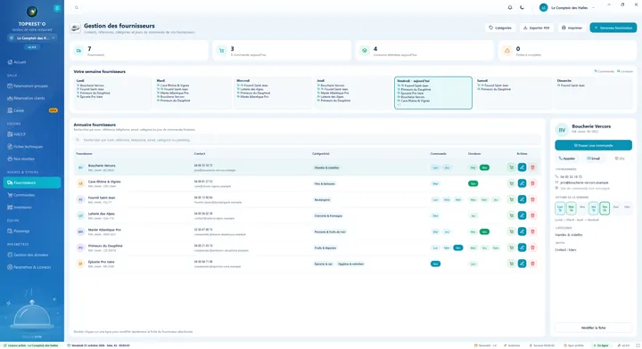The image size is (642, 349).
Task: Edit Marée Atlantique Pro with the pencil icon
Action: pos(522,231)
